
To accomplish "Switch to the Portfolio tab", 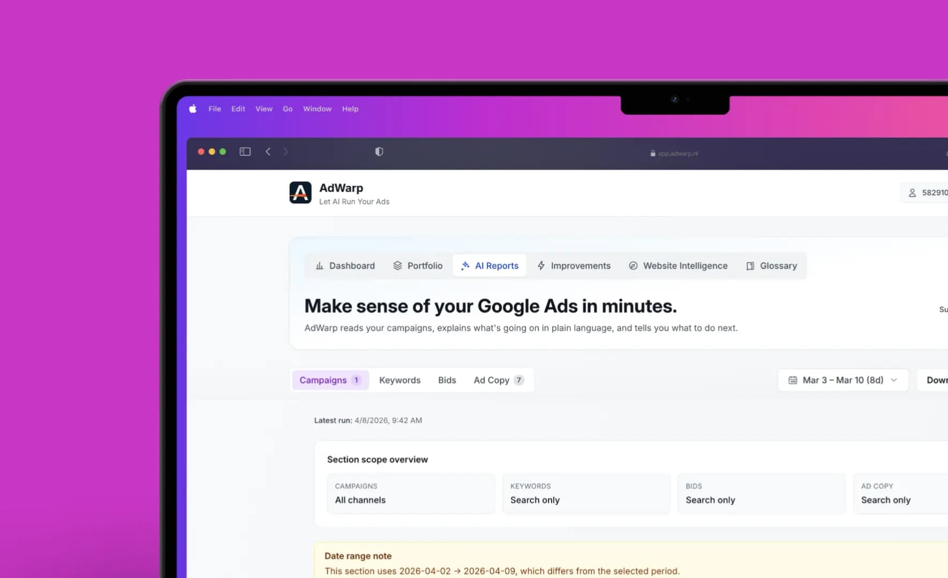I will click(418, 266).
